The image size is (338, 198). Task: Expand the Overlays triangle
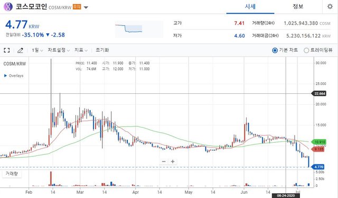point(6,76)
